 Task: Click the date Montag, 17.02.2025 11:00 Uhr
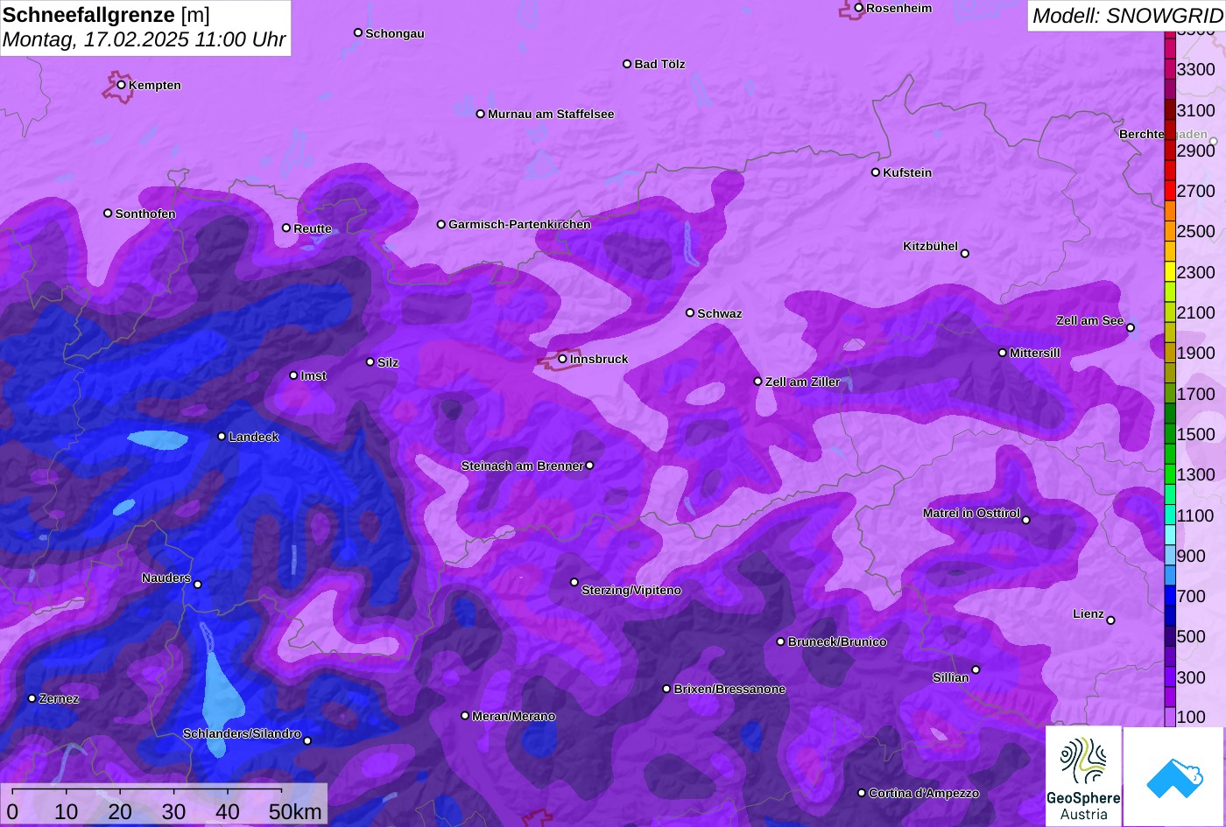coord(144,39)
